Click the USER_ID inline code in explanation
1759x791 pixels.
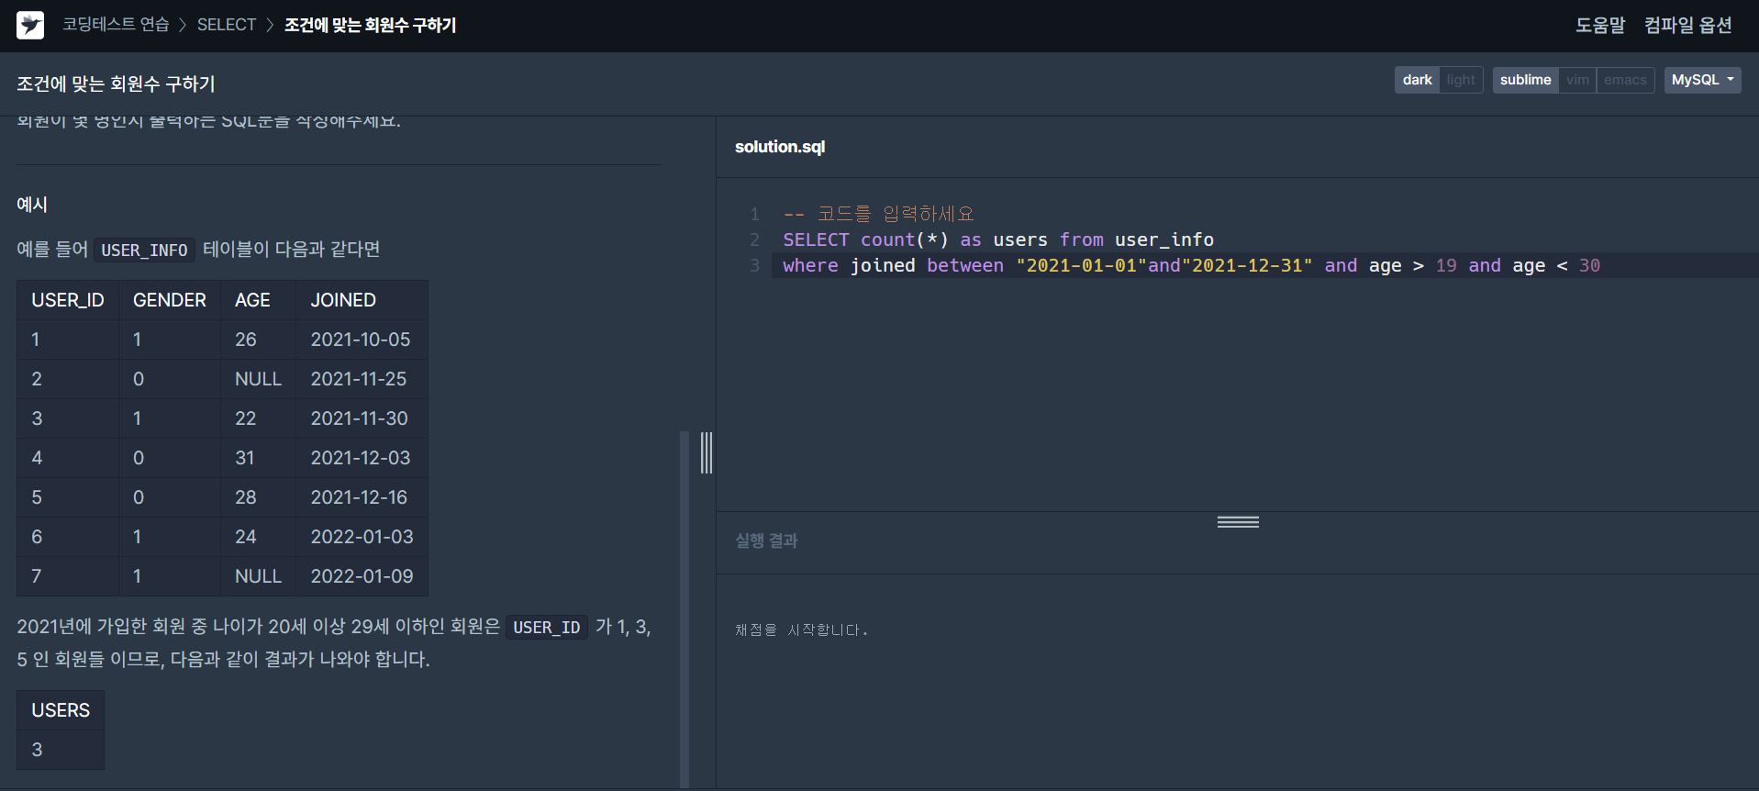[547, 628]
